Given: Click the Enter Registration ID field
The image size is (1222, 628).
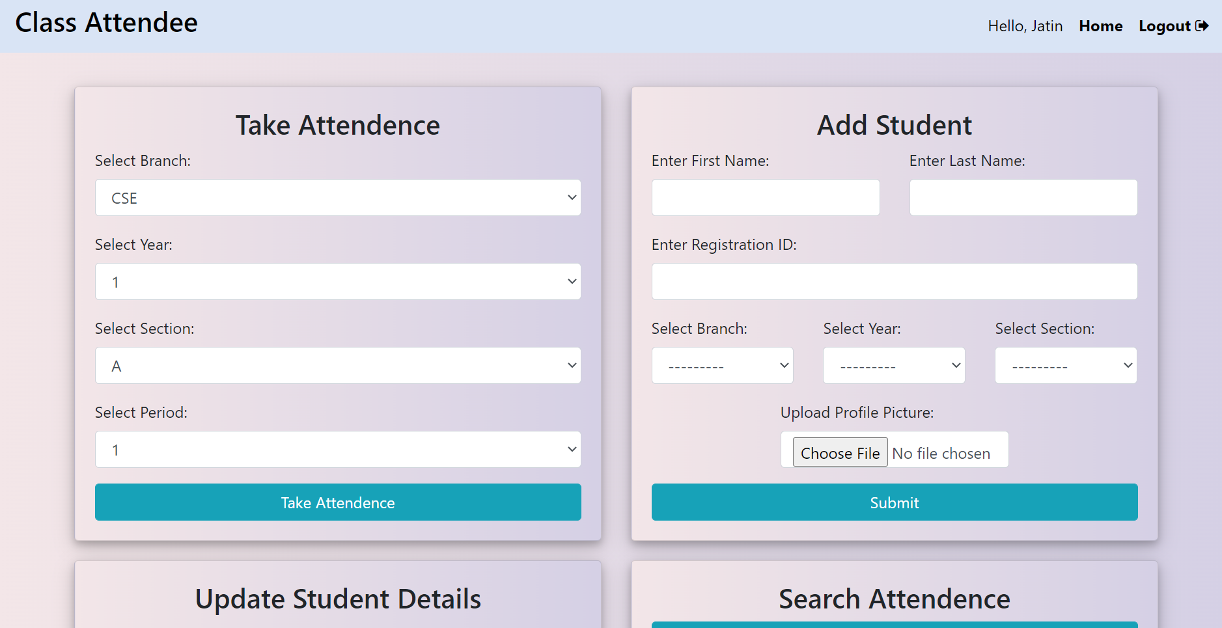Looking at the screenshot, I should 895,282.
